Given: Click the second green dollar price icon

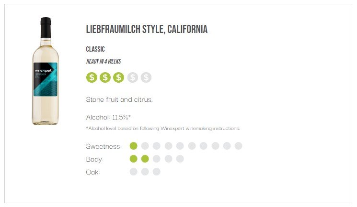Looking at the screenshot, I should (x=105, y=77).
